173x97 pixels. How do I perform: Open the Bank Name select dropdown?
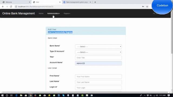pyautogui.click(x=98, y=47)
